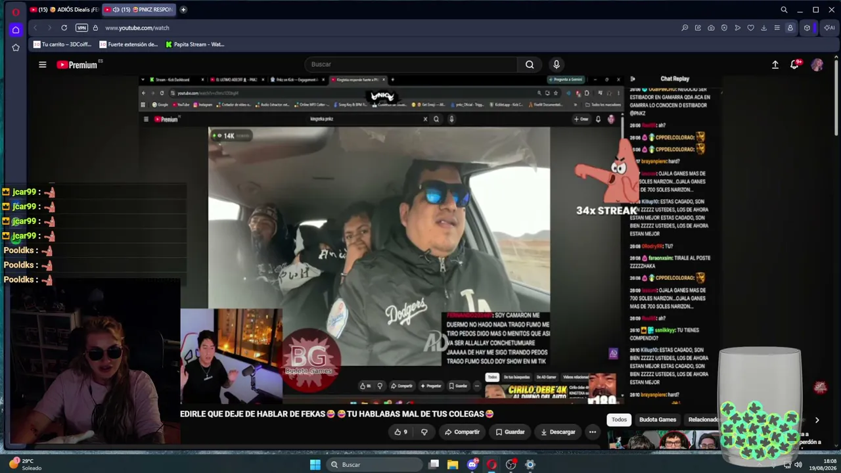Click the Descargar download button
This screenshot has width=841, height=473.
click(x=558, y=432)
